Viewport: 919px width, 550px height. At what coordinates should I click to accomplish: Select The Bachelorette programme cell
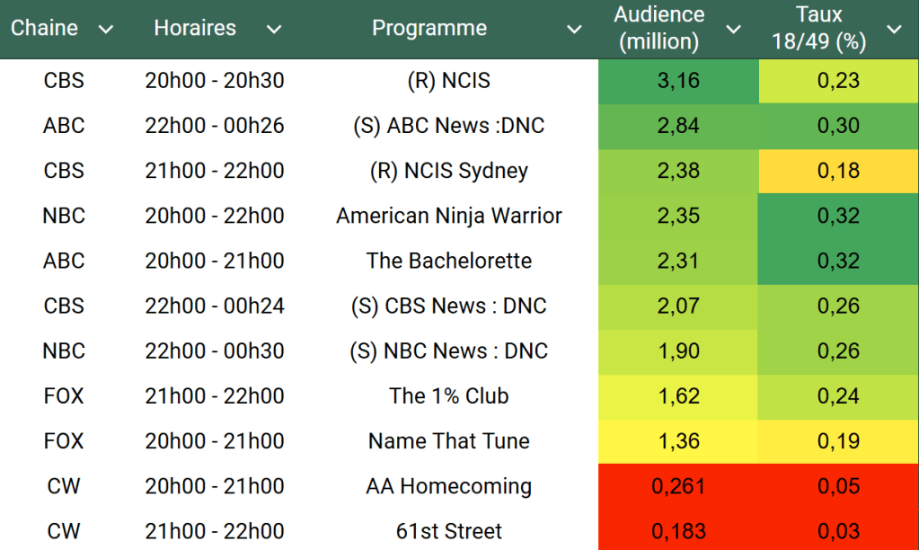point(448,261)
